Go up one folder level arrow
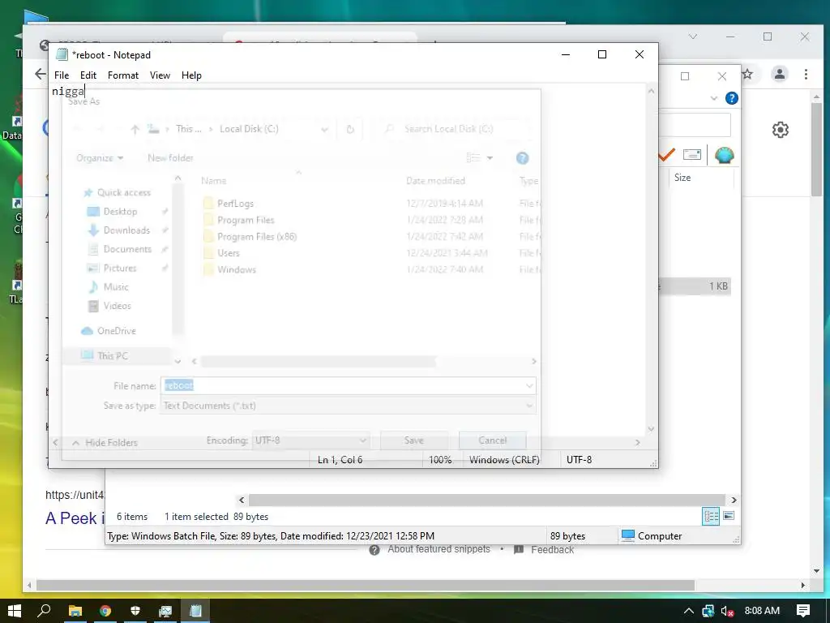830x623 pixels. pos(135,129)
